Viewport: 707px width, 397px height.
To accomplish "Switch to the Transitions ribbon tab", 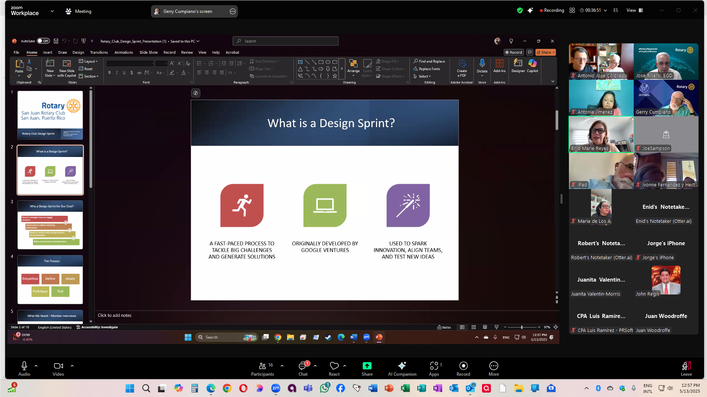I will 99,53.
